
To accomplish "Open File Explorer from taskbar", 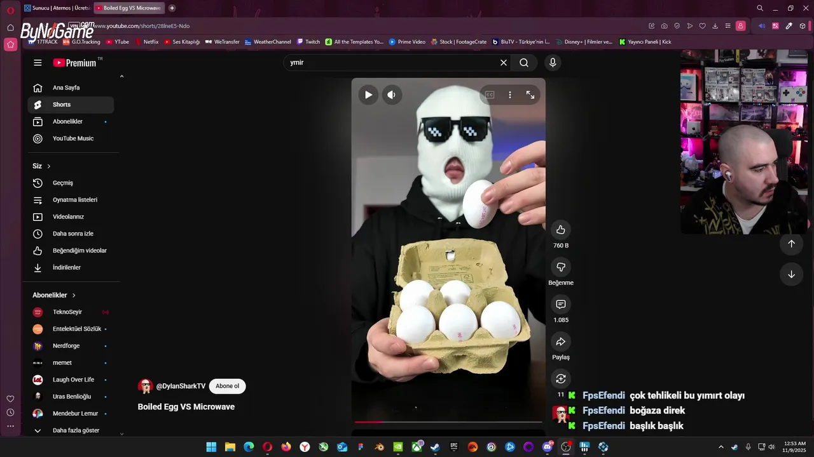I will coord(230,447).
